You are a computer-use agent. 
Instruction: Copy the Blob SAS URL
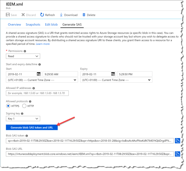pos(177,154)
